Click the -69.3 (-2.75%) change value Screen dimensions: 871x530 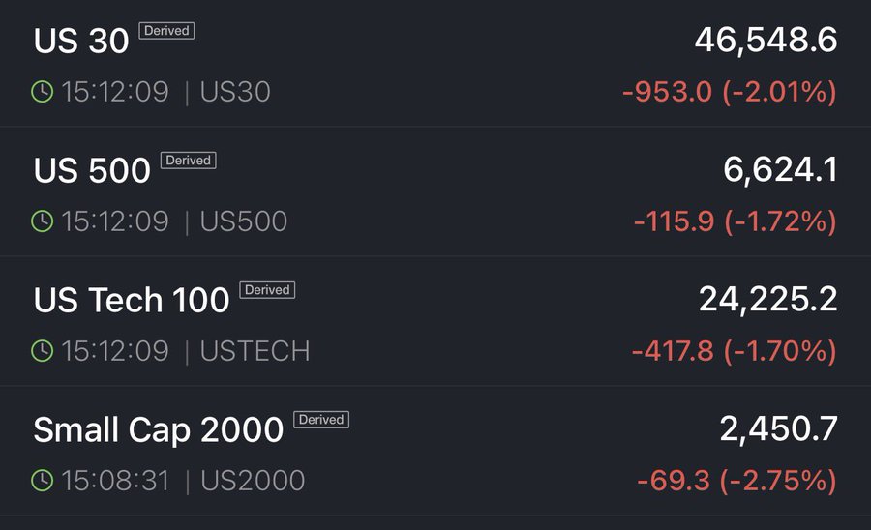pyautogui.click(x=737, y=480)
